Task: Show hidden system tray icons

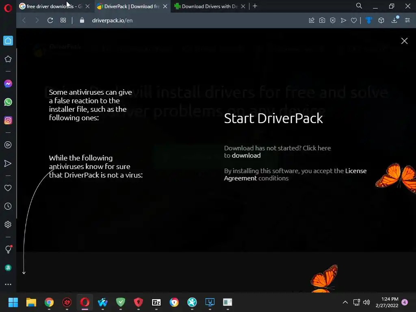Action: click(x=345, y=302)
